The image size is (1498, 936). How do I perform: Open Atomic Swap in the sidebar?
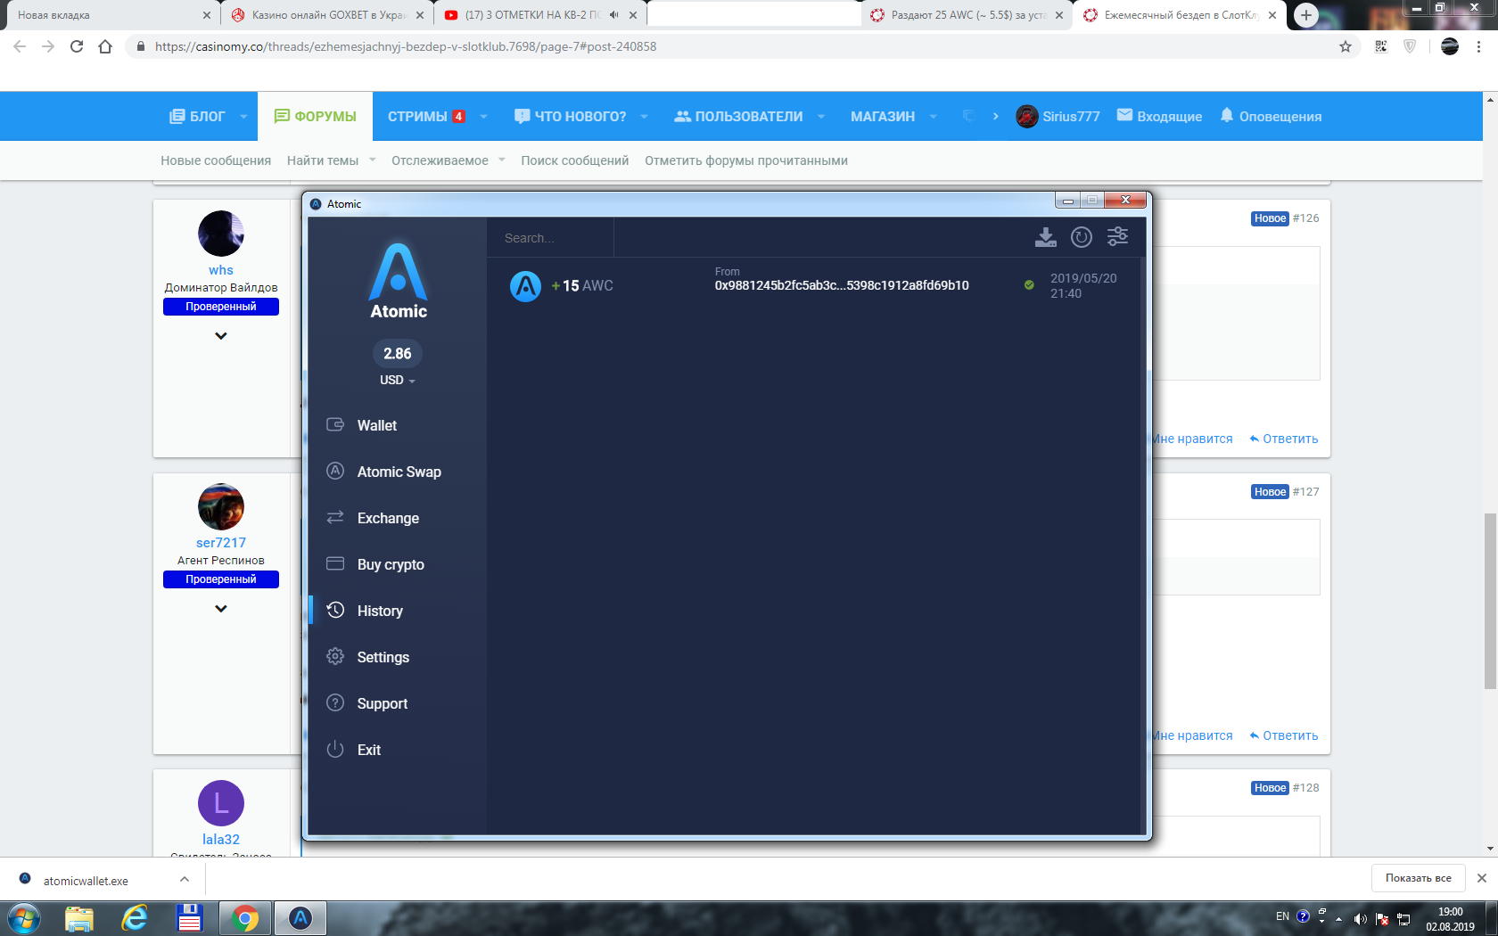(399, 472)
